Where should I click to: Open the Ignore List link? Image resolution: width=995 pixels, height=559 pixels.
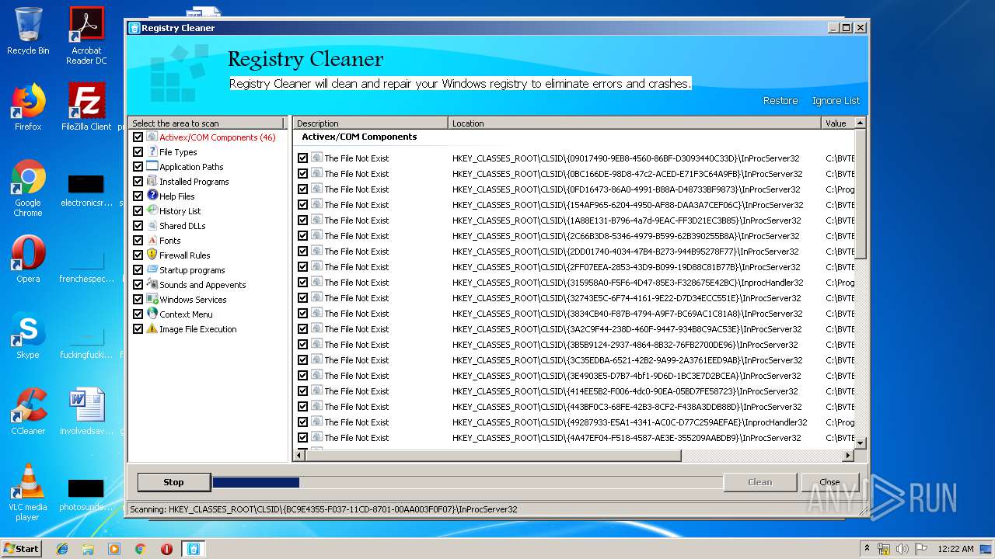(836, 100)
